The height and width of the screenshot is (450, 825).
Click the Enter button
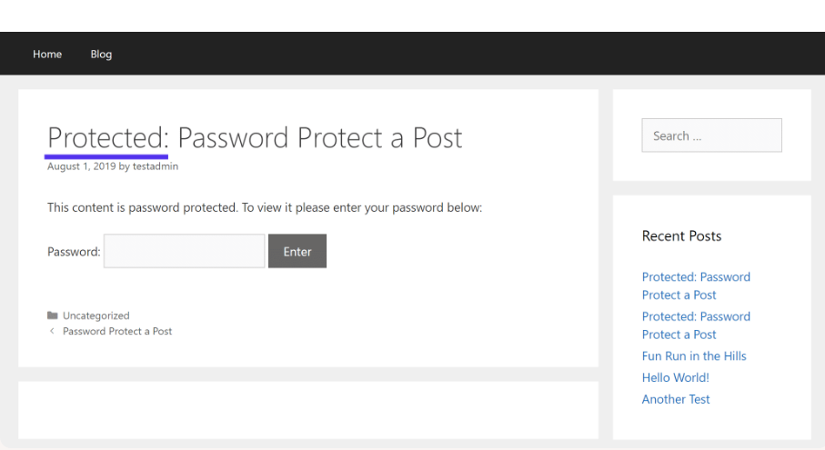click(x=297, y=251)
